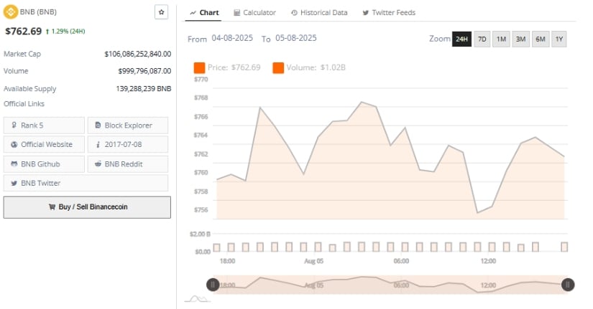Click the BNB Reddit icon
This screenshot has width=593, height=309.
tap(98, 163)
